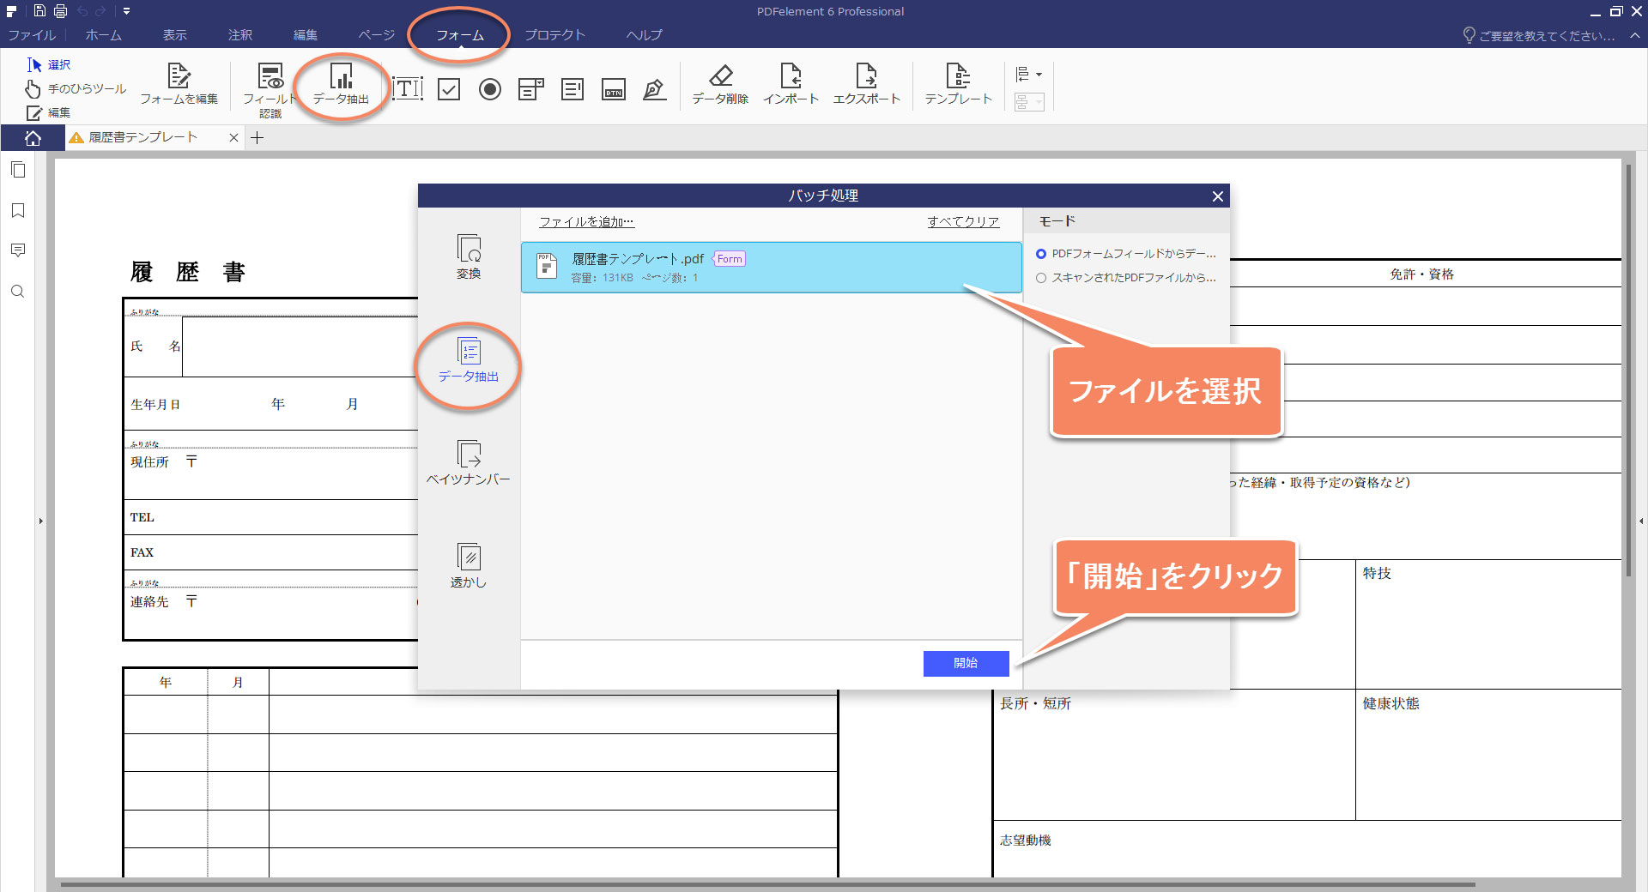Open the comments side panel
The image size is (1648, 892).
(18, 250)
